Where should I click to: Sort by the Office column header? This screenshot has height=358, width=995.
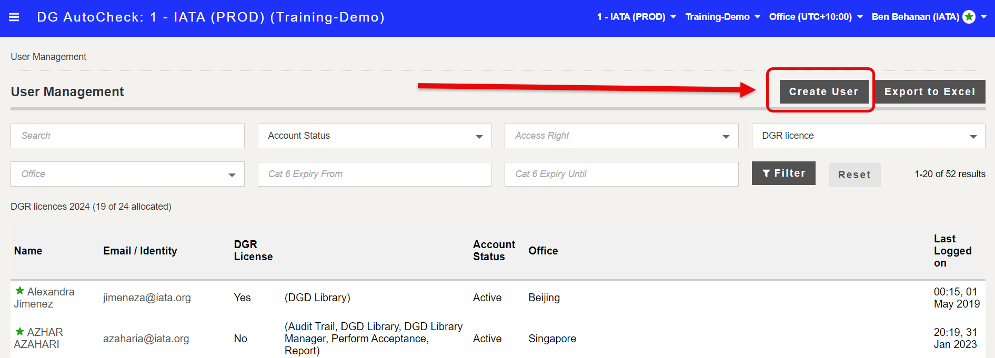pos(543,251)
